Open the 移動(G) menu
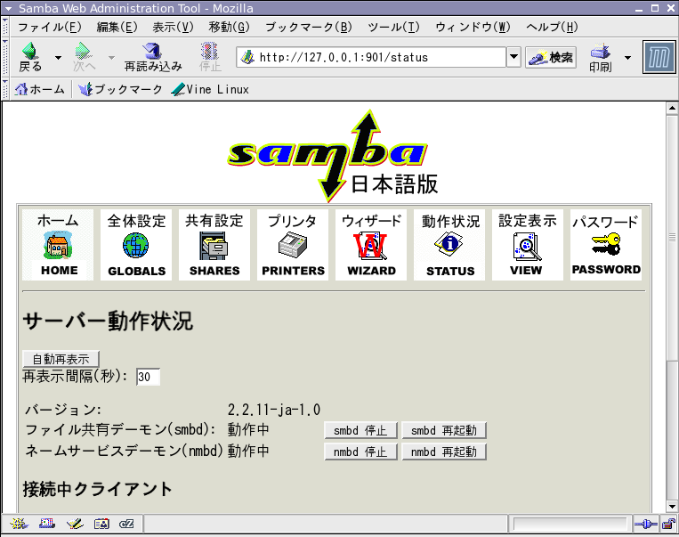Viewport: 679px width, 537px height. tap(229, 28)
